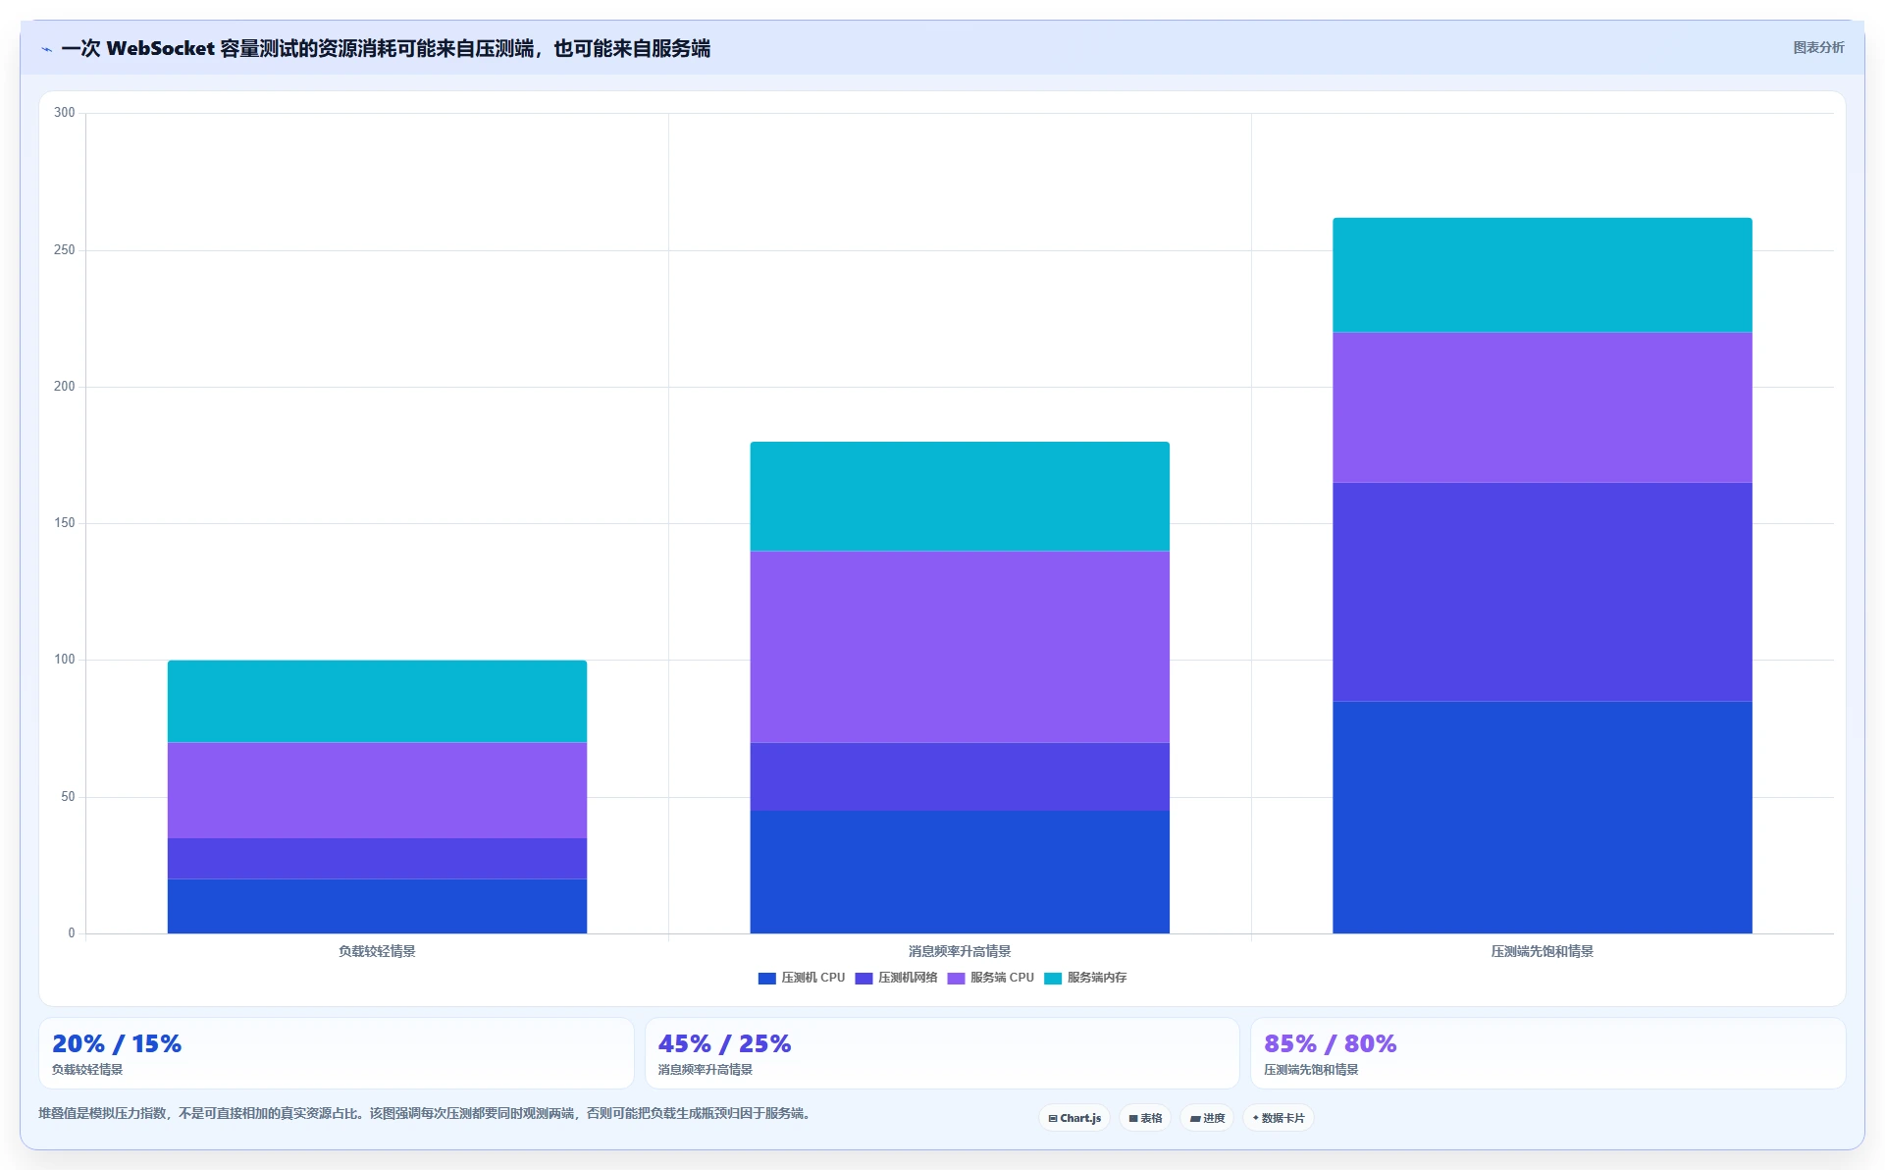Viewport: 1885px width, 1170px height.
Task: Click the 300 y-axis tick label
Action: pos(65,113)
